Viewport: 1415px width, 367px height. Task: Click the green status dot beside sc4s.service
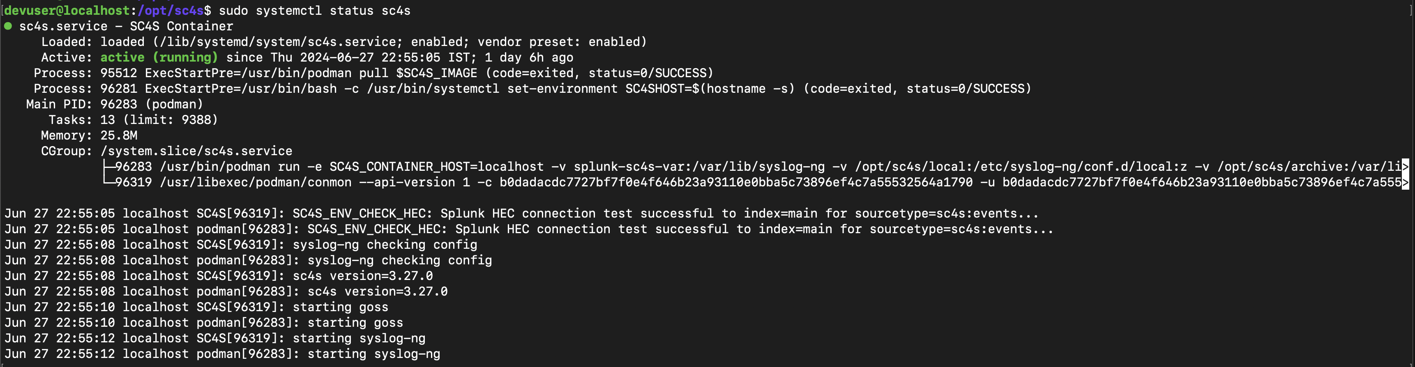[8, 26]
